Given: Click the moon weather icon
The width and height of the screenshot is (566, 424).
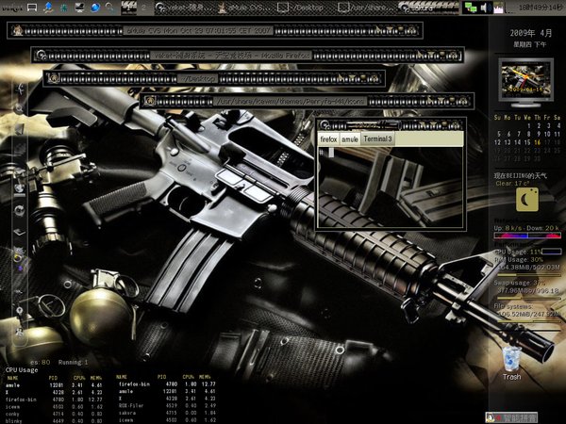Looking at the screenshot, I should [x=528, y=198].
